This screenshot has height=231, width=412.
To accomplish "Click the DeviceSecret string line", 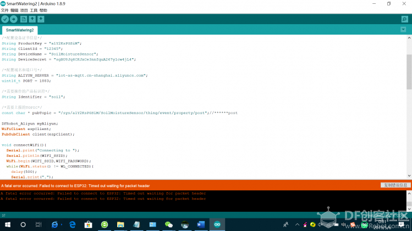I will (x=69, y=59).
